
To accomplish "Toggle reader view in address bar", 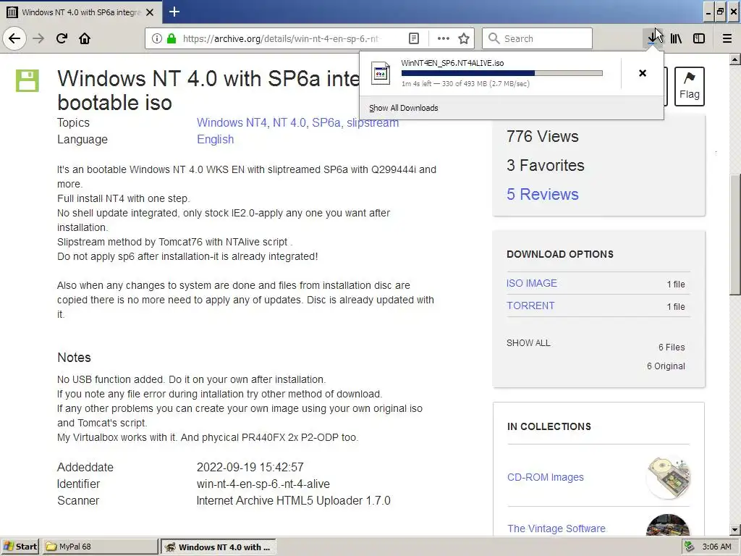I will pyautogui.click(x=413, y=38).
